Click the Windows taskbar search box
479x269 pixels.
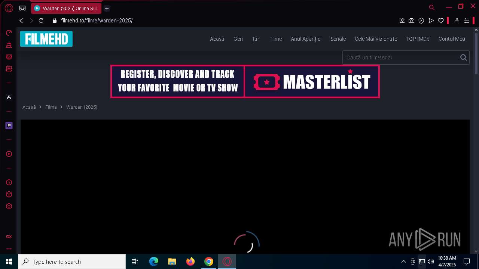72,262
